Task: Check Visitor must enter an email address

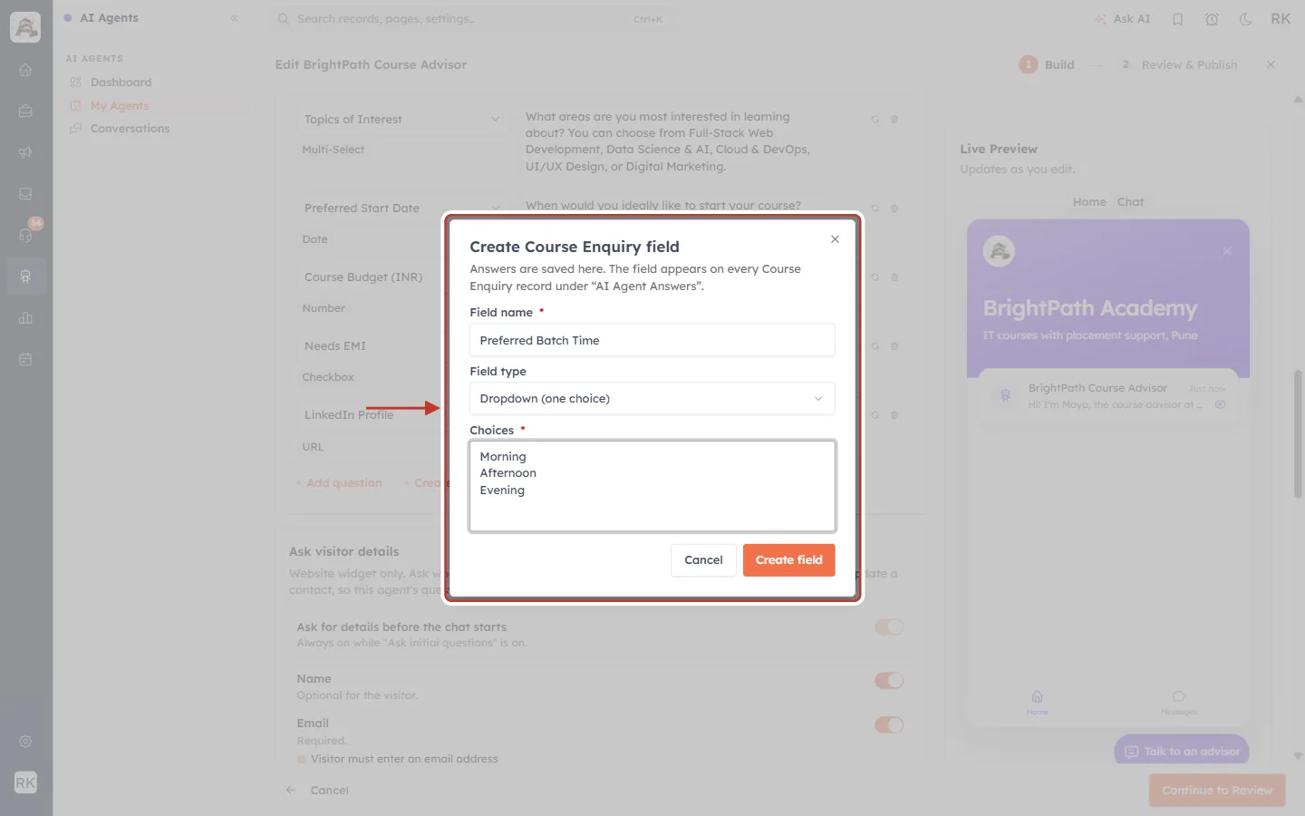Action: tap(302, 759)
